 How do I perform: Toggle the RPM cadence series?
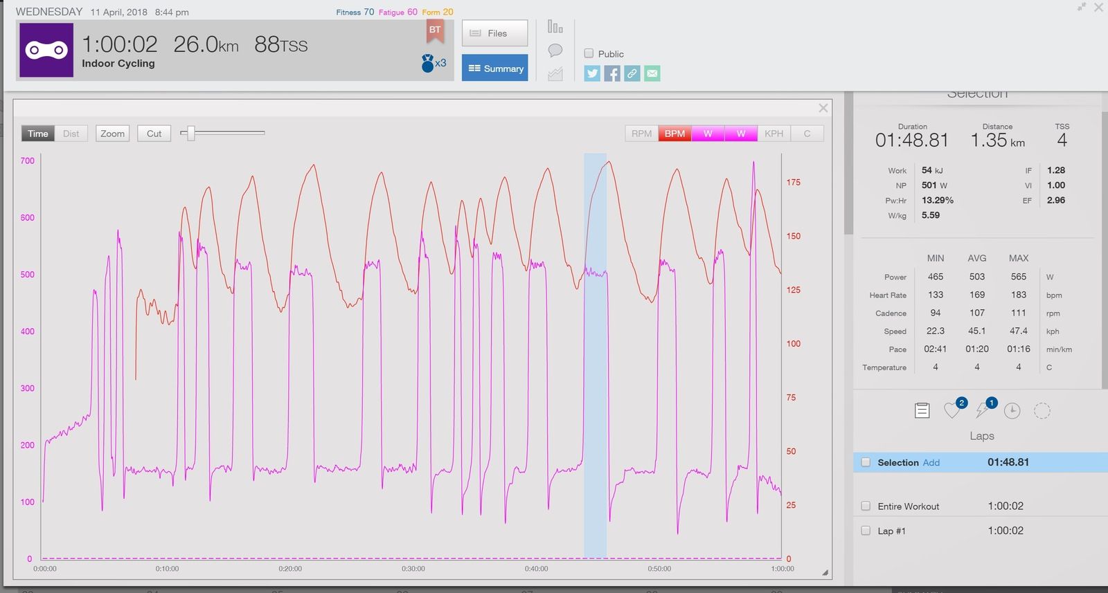[641, 134]
